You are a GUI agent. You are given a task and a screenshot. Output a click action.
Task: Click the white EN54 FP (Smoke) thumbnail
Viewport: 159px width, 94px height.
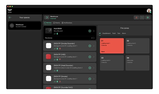click(48, 79)
